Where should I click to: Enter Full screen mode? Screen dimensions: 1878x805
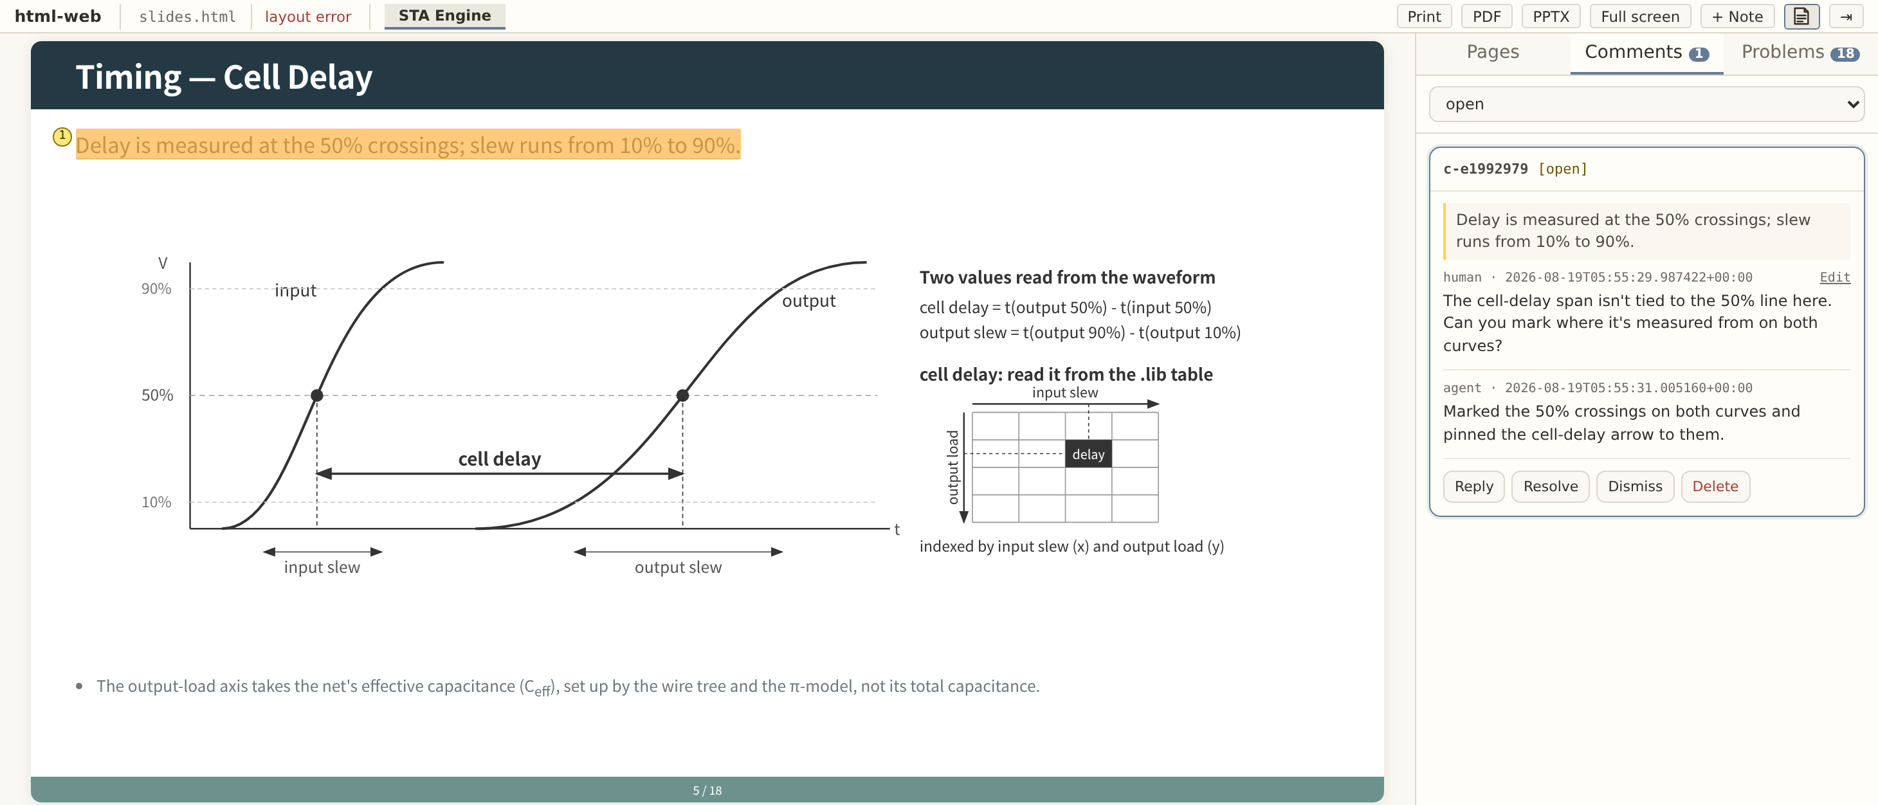click(x=1639, y=16)
